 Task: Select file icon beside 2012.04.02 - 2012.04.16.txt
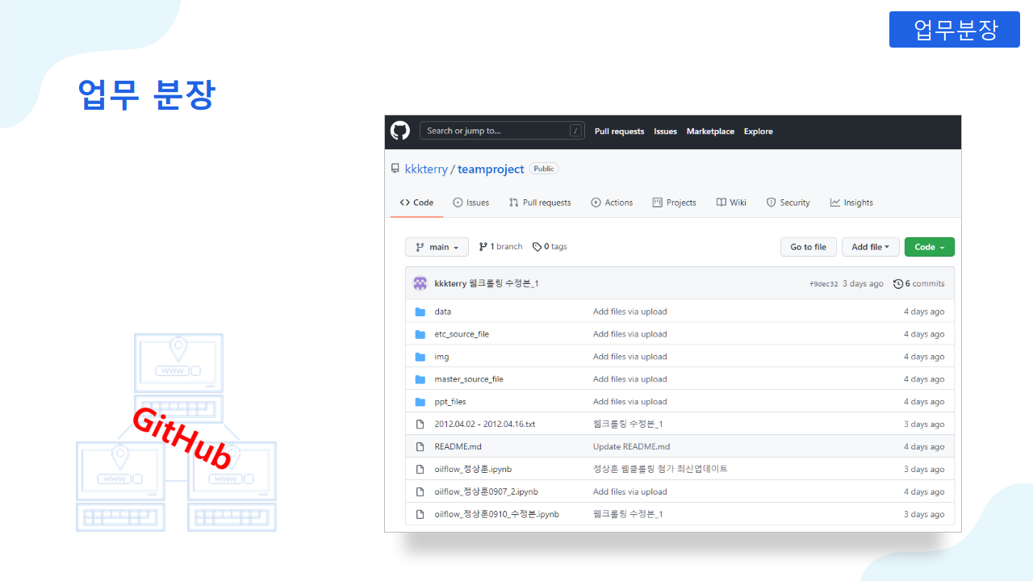point(420,424)
